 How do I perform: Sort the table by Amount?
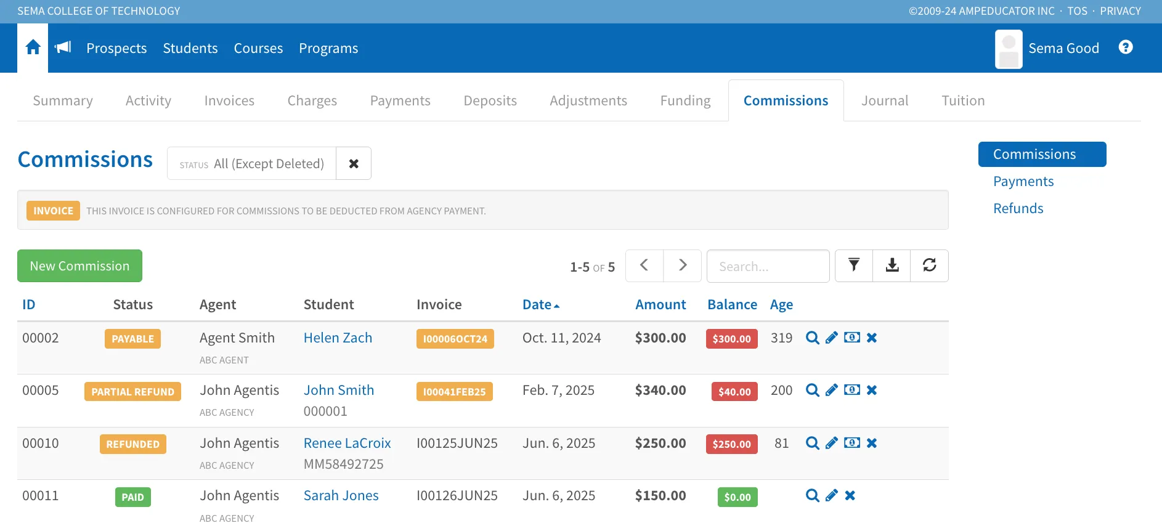click(x=660, y=304)
